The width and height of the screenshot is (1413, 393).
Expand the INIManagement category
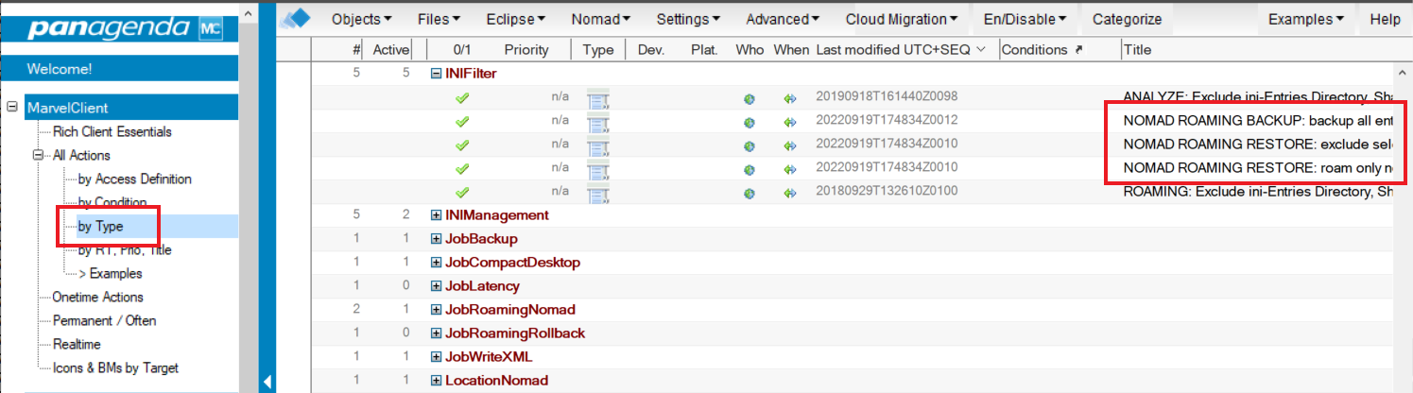coord(436,215)
